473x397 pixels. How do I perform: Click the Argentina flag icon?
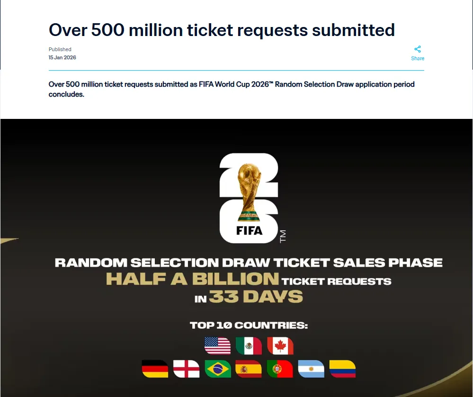click(311, 369)
